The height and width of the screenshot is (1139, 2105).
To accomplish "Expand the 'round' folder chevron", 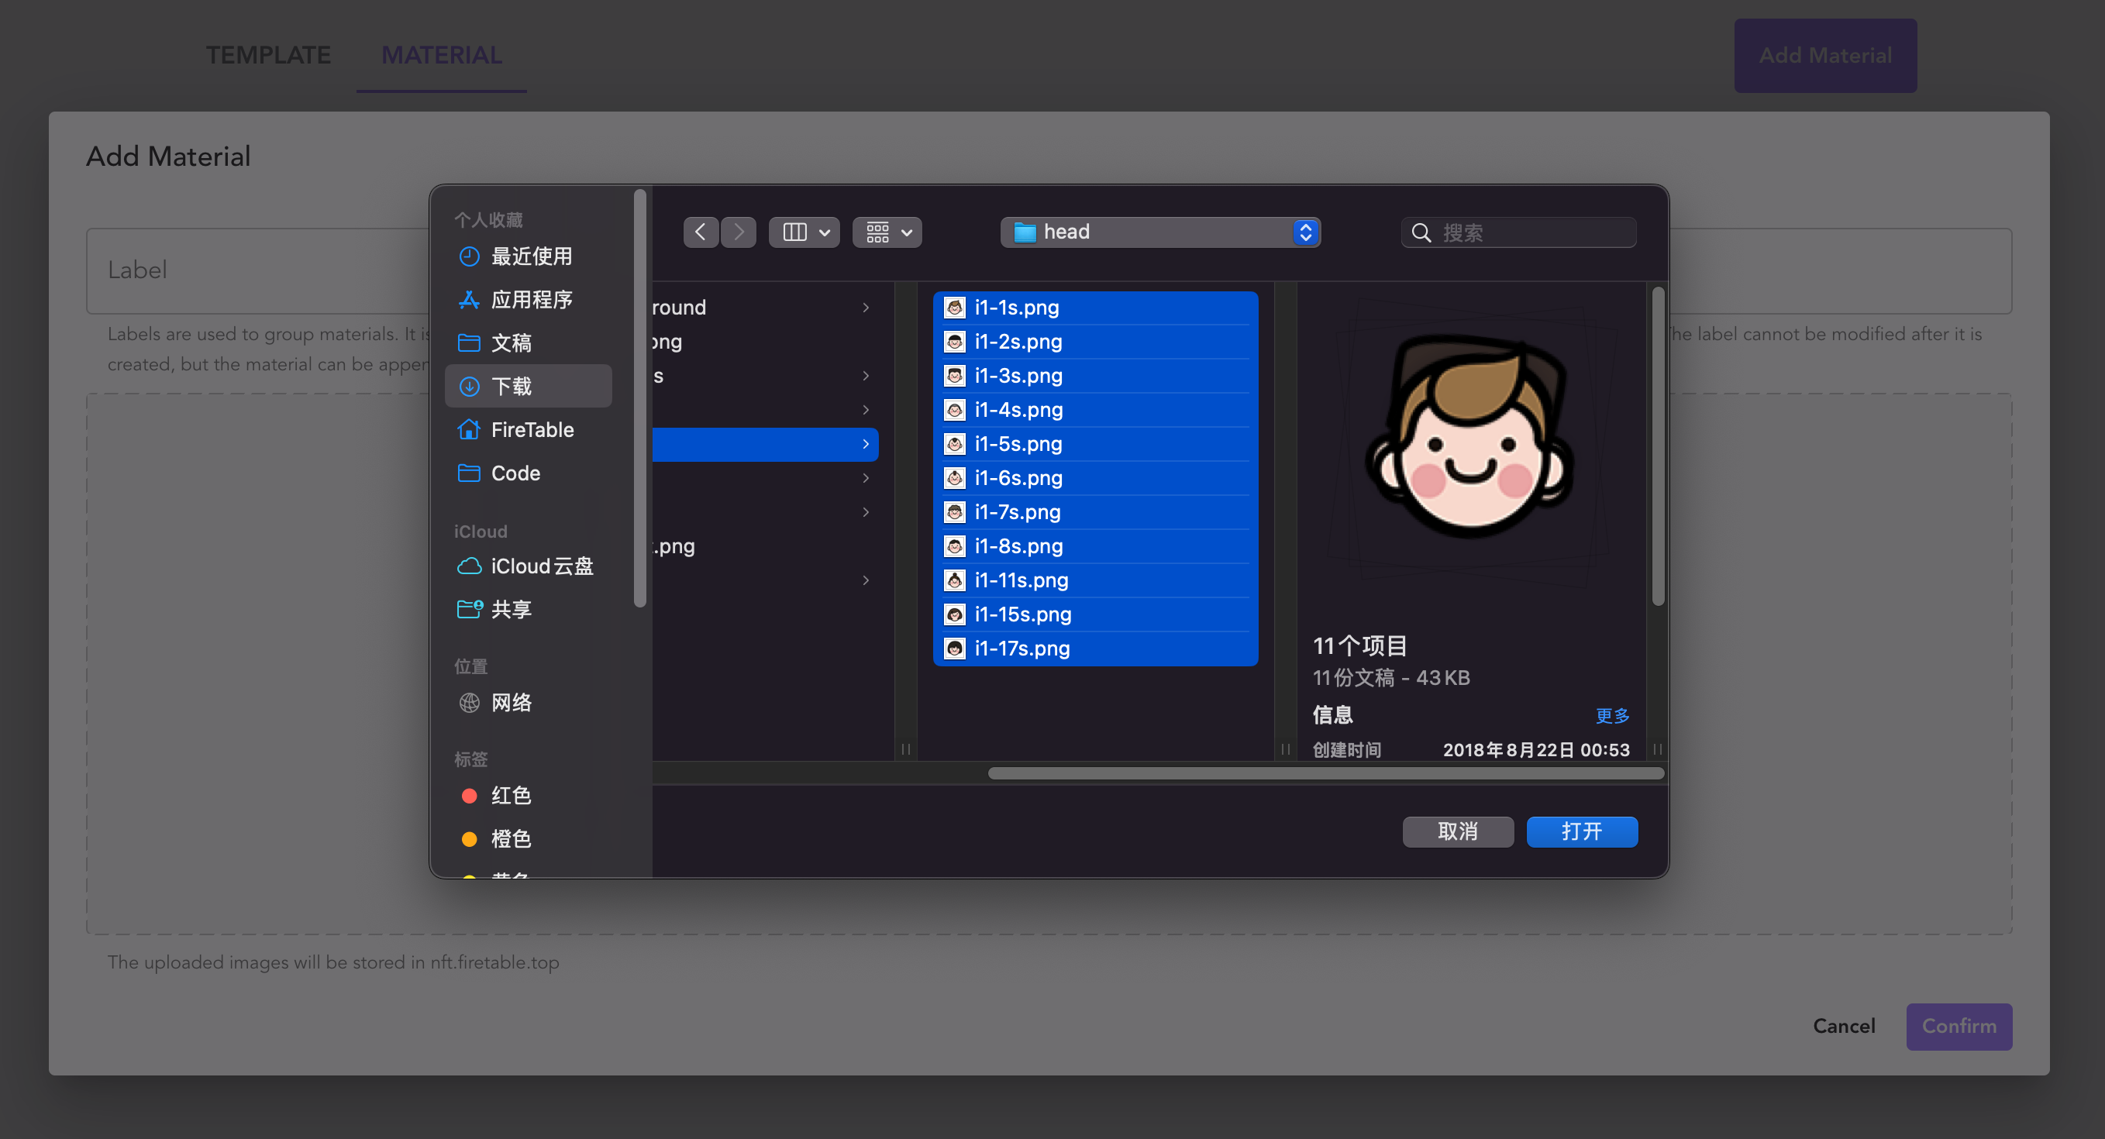I will pyautogui.click(x=866, y=307).
